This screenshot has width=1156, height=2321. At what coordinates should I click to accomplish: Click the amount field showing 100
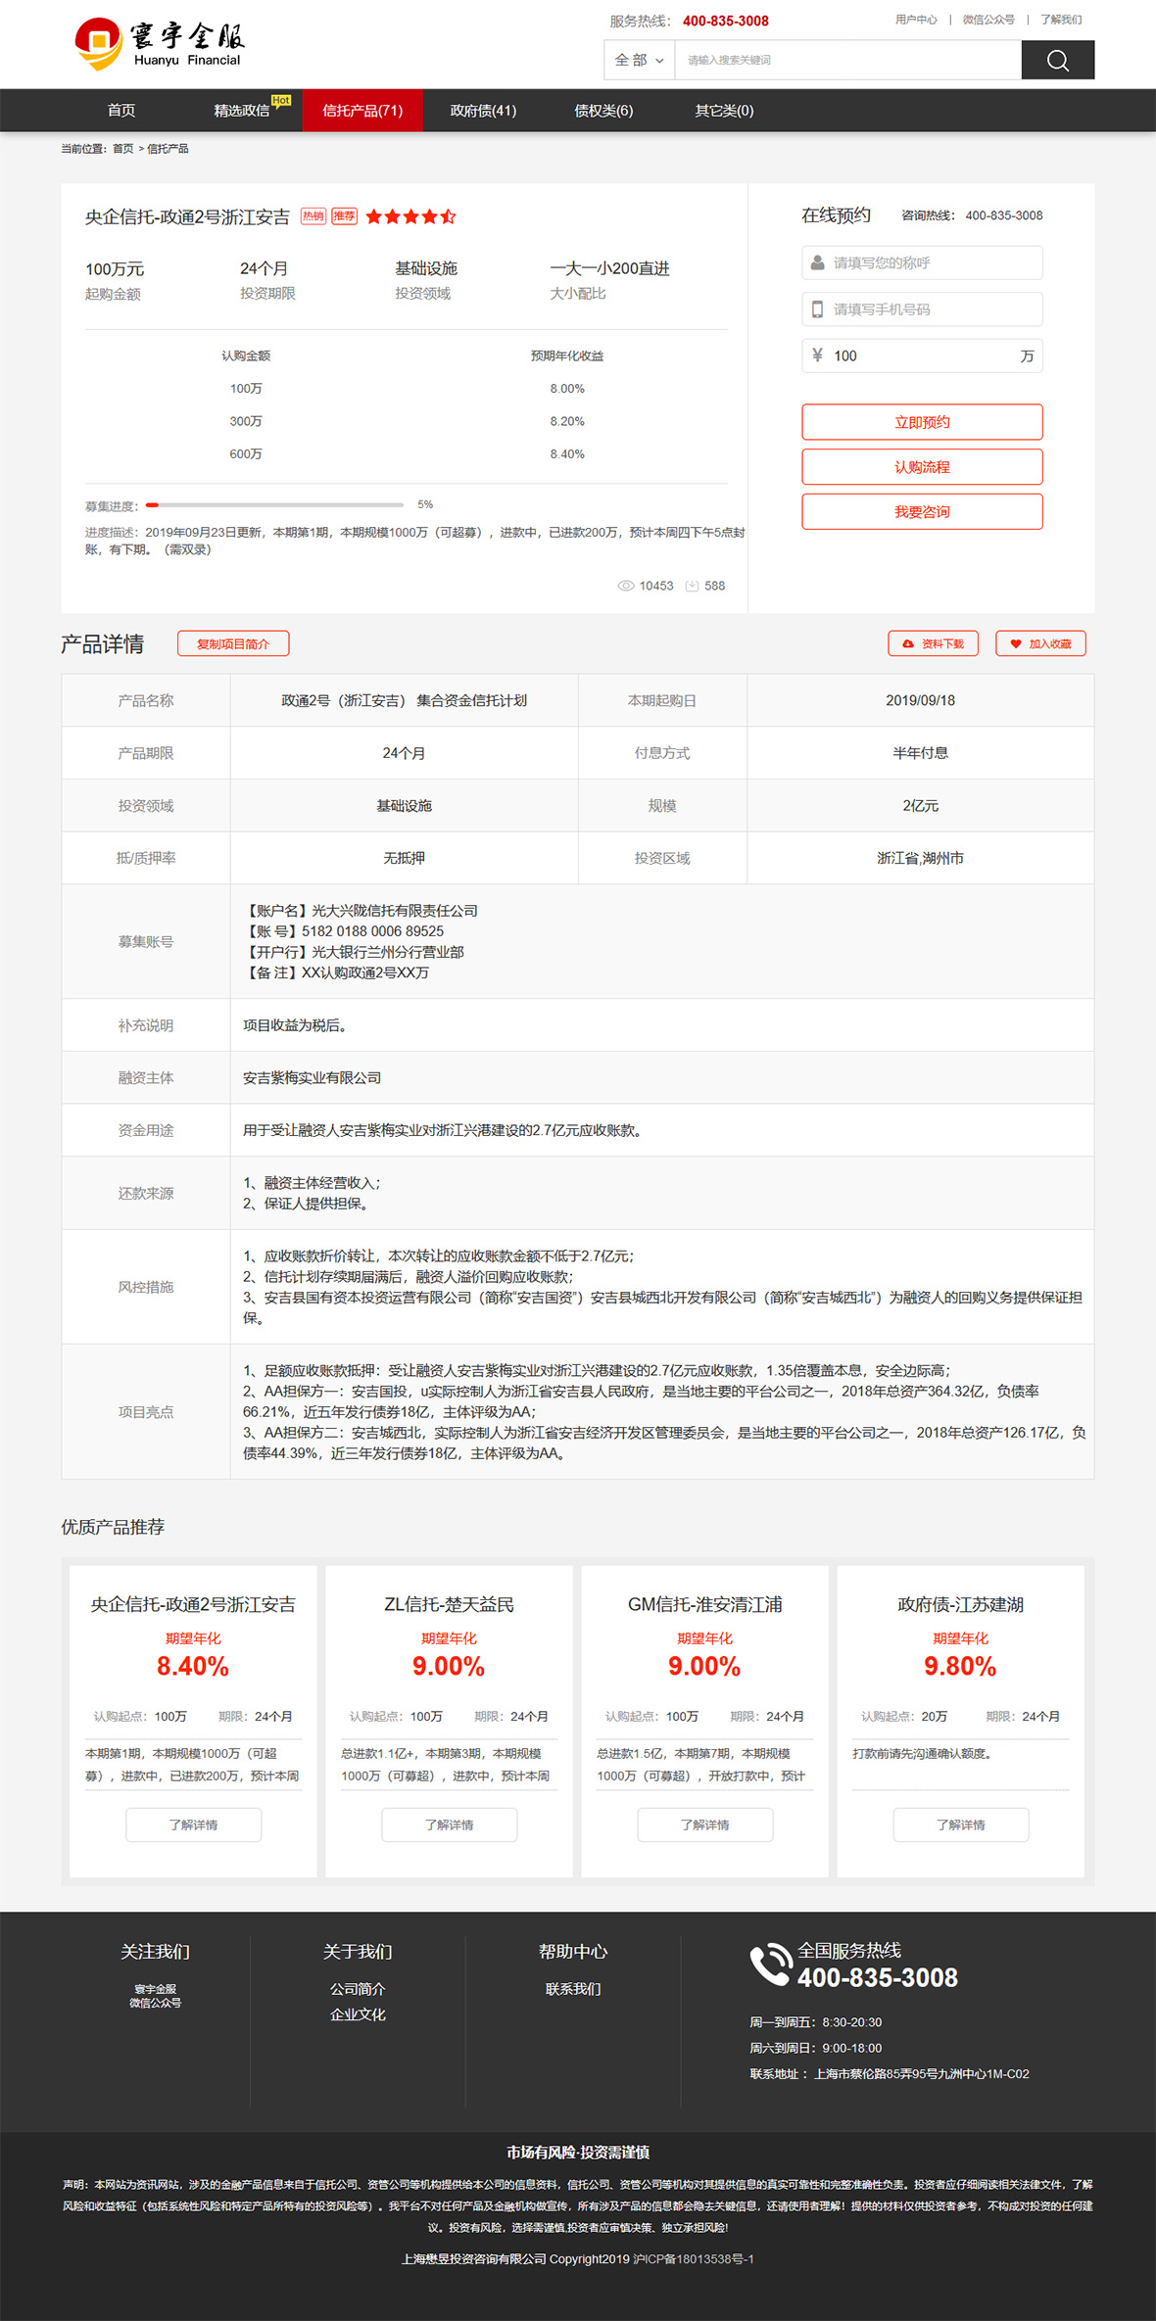[922, 355]
